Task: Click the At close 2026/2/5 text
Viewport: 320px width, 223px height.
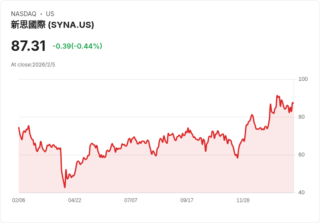Action: [x=33, y=65]
